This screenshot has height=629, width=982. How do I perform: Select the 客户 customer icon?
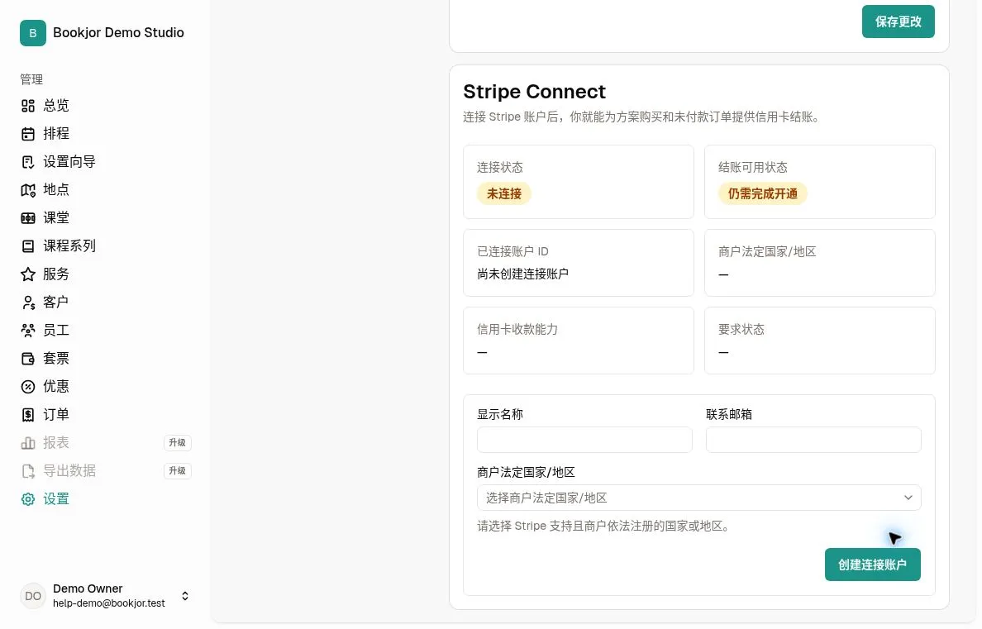pos(28,303)
